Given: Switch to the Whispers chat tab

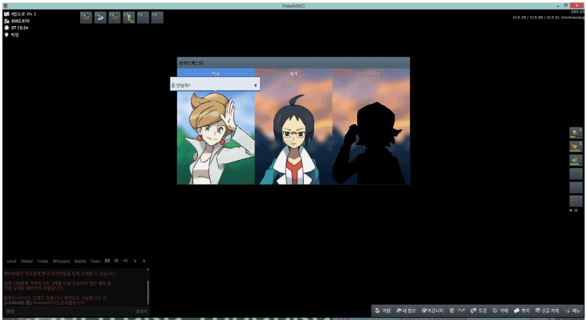Looking at the screenshot, I should tap(61, 261).
